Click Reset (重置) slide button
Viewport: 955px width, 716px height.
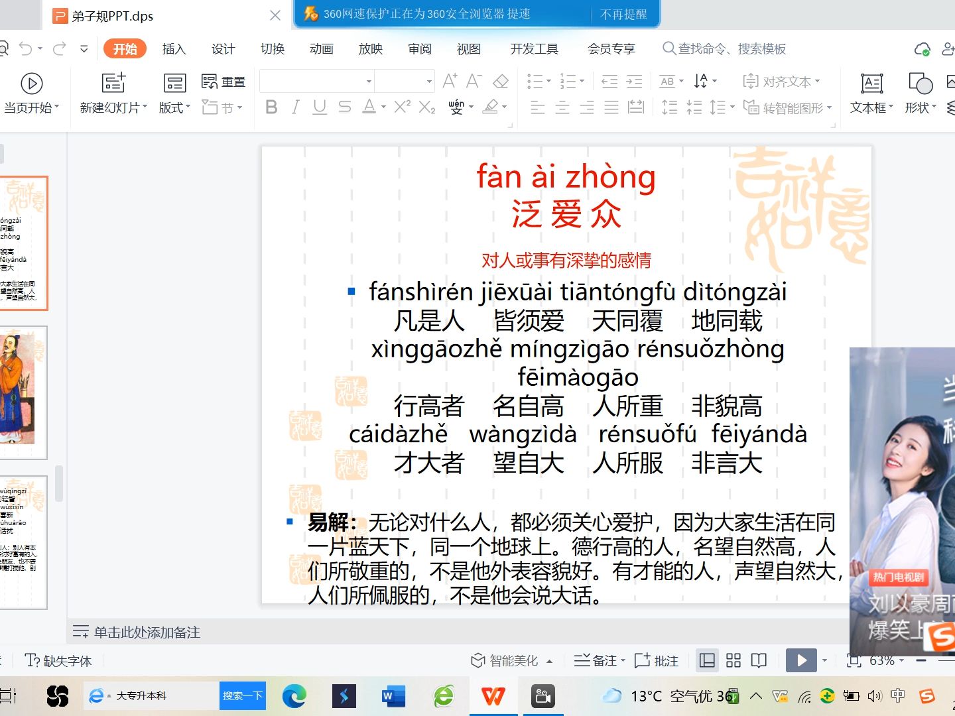coord(223,82)
